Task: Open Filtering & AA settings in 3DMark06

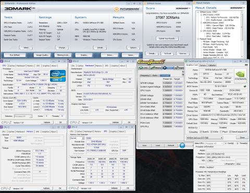Action: pyautogui.click(x=63, y=55)
